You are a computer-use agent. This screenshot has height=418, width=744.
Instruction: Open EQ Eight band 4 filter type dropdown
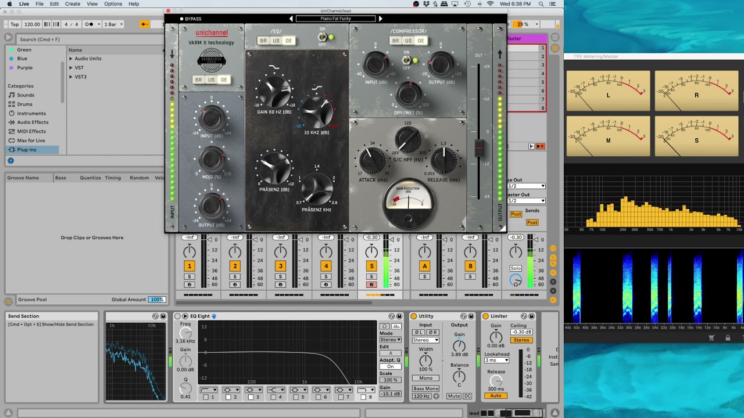pos(276,390)
